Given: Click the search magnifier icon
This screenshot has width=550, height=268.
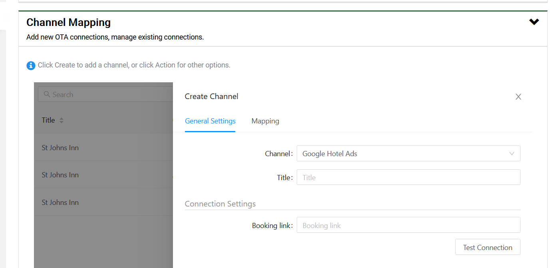Looking at the screenshot, I should click(x=47, y=94).
